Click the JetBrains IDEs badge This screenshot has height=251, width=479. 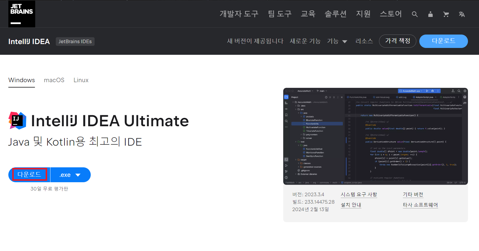pos(75,41)
